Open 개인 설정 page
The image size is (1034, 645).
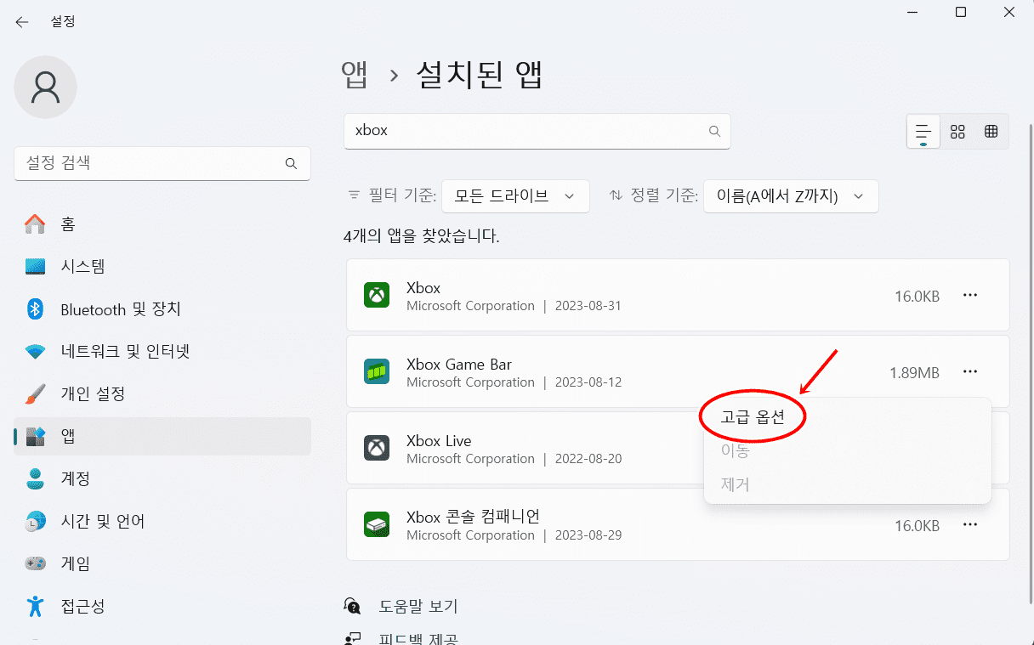162,394
